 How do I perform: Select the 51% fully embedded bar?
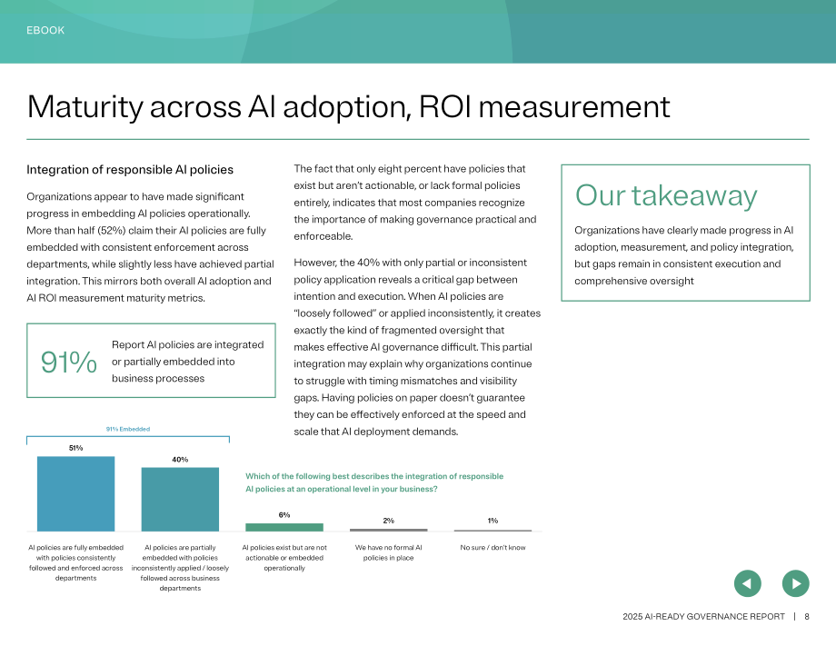tap(75, 493)
